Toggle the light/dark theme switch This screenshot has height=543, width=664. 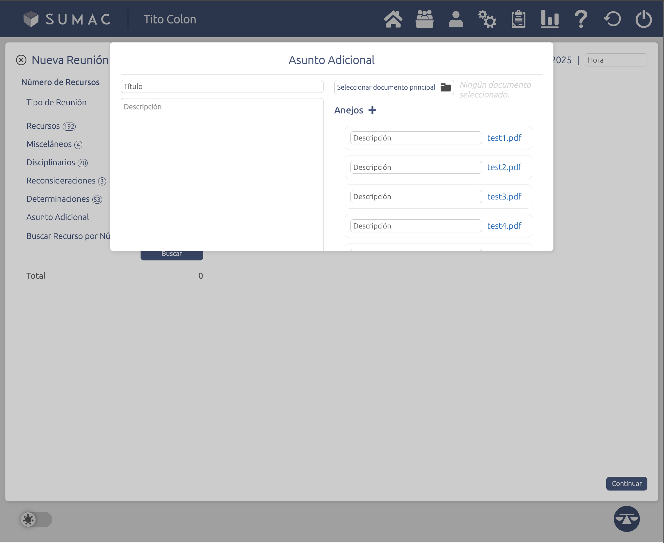pyautogui.click(x=36, y=519)
